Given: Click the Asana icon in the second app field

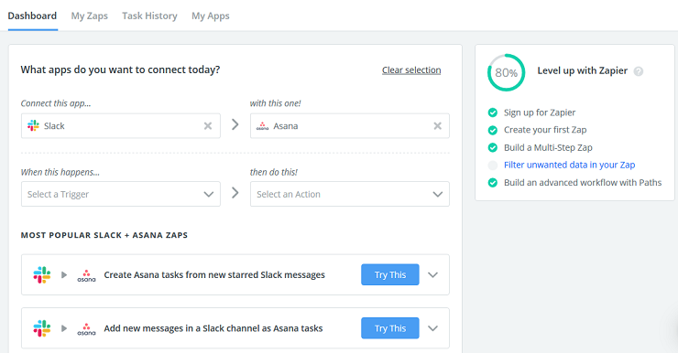Looking at the screenshot, I should 262,126.
